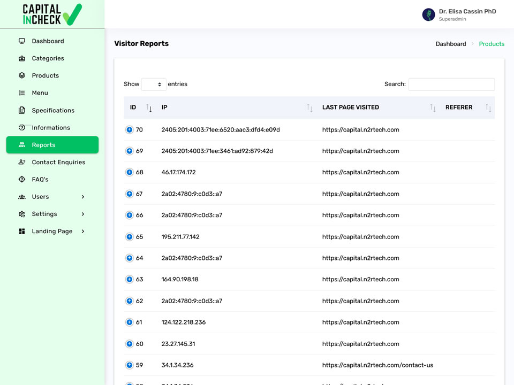Sort table by ID column arrows

(x=149, y=107)
